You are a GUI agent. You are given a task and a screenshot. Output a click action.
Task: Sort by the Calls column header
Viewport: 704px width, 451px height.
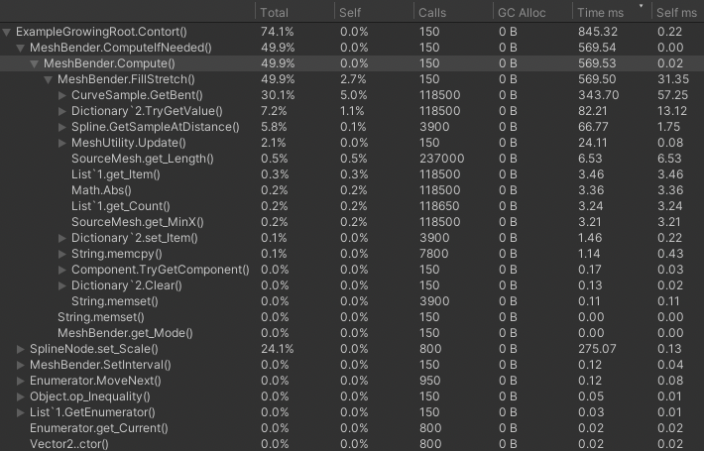click(432, 12)
